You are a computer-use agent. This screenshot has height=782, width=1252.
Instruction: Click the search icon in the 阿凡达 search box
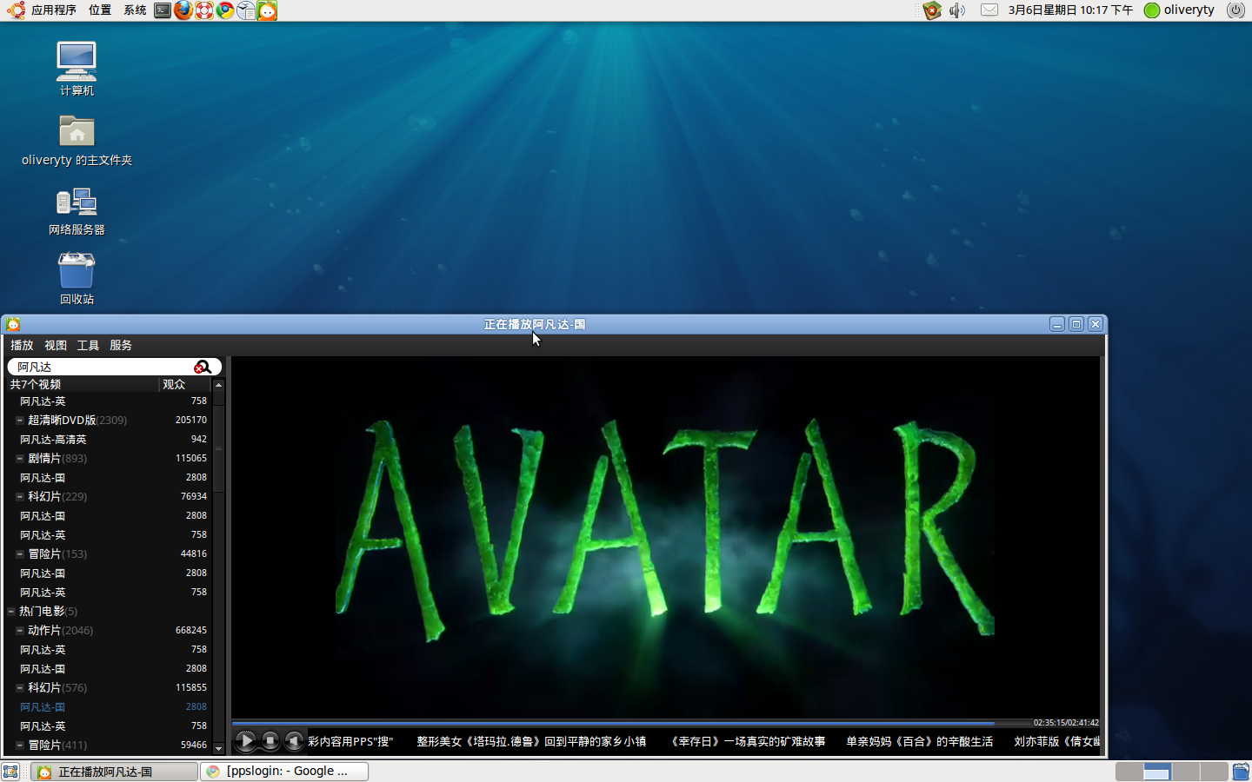click(x=203, y=367)
